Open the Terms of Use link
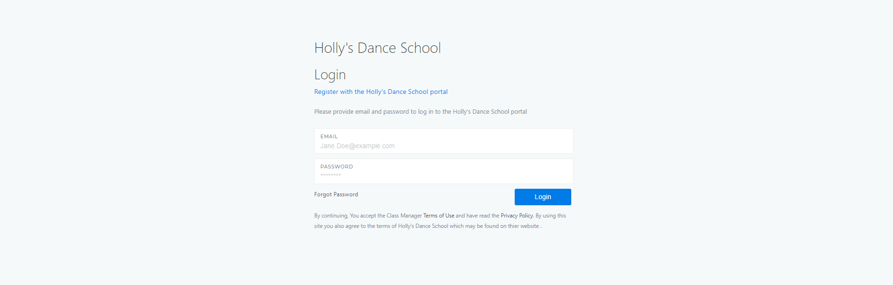893x285 pixels. coord(439,216)
